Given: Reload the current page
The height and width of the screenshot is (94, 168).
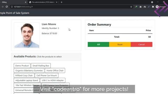Looking at the screenshot, I should [x=7, y=7].
